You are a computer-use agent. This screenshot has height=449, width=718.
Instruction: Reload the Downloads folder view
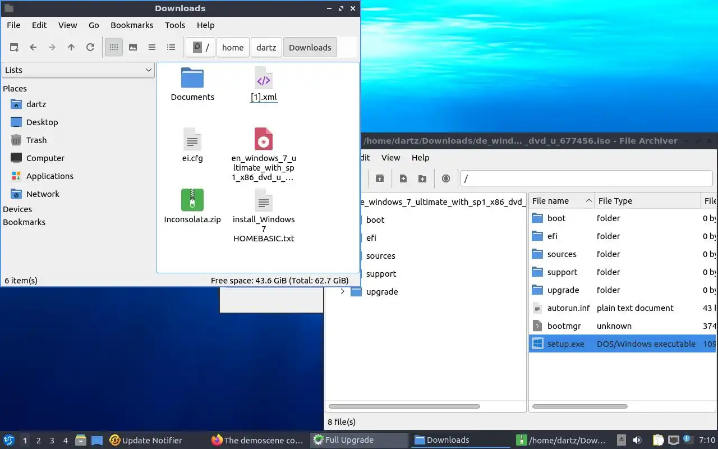pyautogui.click(x=90, y=48)
